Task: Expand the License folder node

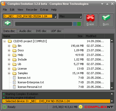Action: tap(9, 69)
